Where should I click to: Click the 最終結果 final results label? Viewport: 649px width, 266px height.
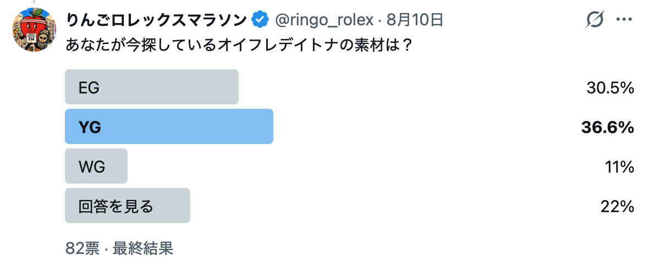pyautogui.click(x=143, y=248)
